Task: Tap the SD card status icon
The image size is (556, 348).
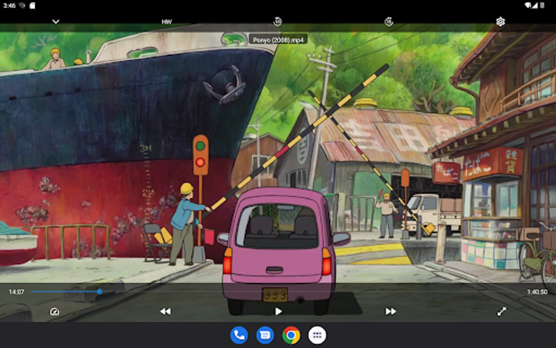Action: coord(32,5)
